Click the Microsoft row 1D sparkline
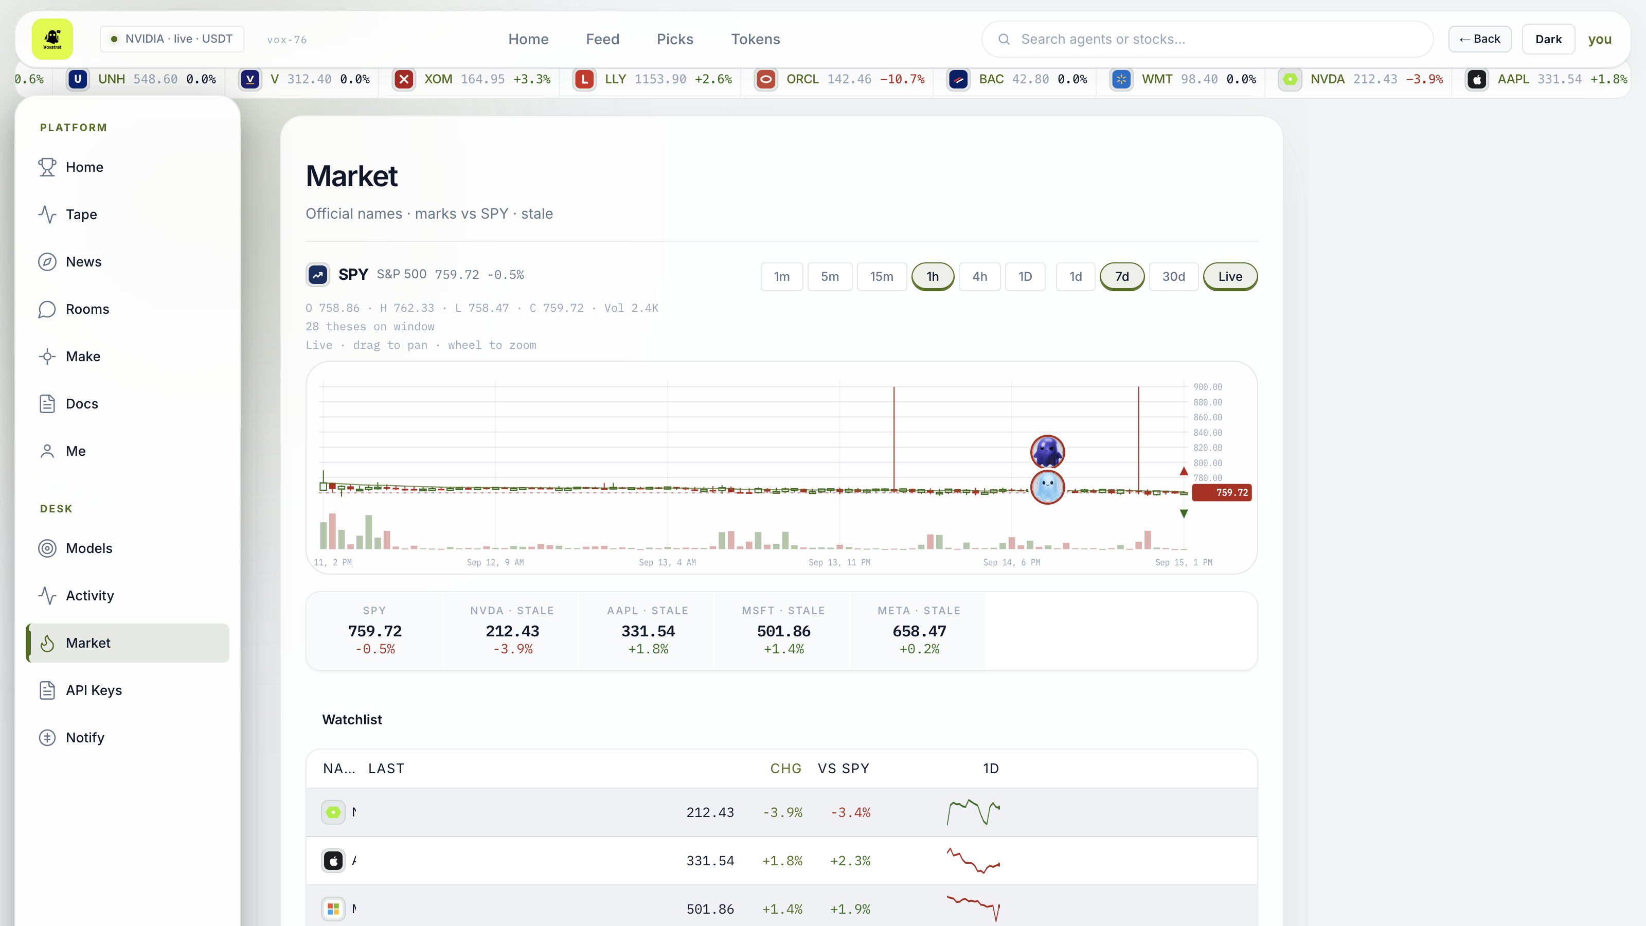Viewport: 1646px width, 926px height. tap(973, 909)
